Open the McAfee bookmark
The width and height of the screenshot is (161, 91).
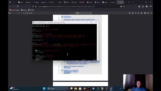(31, 10)
